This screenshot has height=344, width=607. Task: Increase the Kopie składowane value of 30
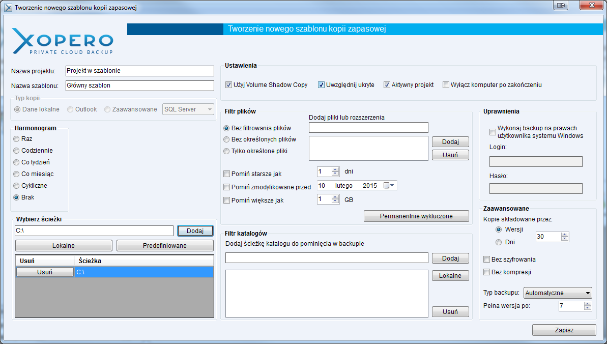click(x=565, y=235)
